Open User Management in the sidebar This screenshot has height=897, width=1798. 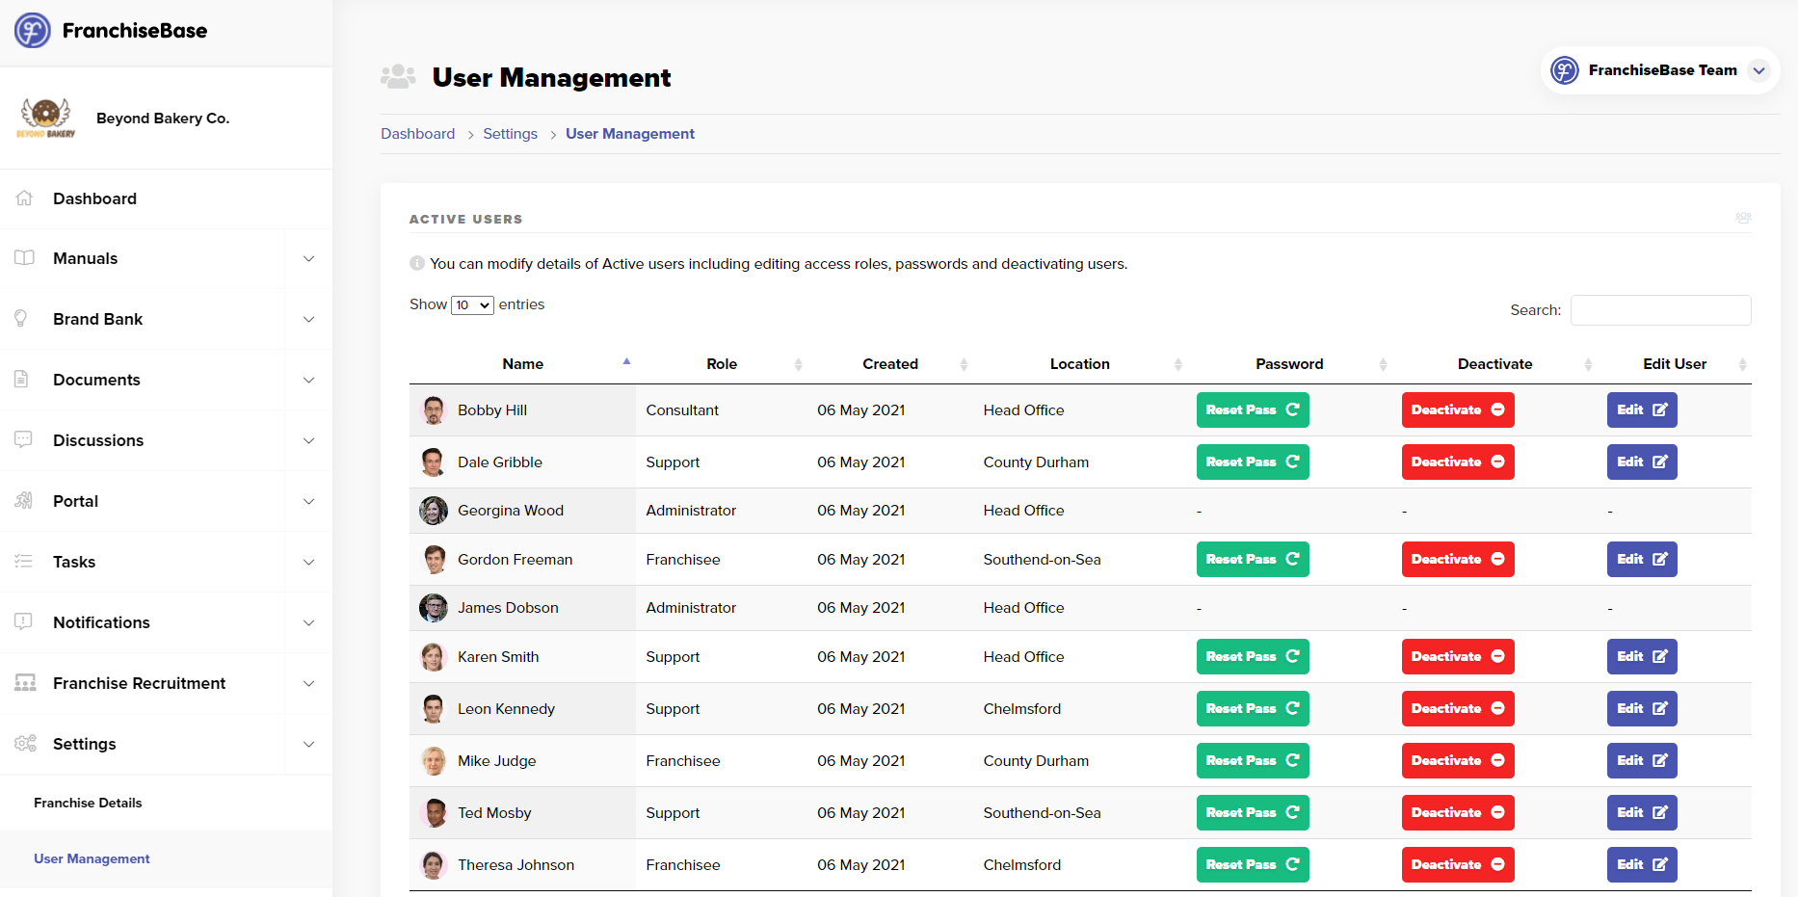pos(92,858)
